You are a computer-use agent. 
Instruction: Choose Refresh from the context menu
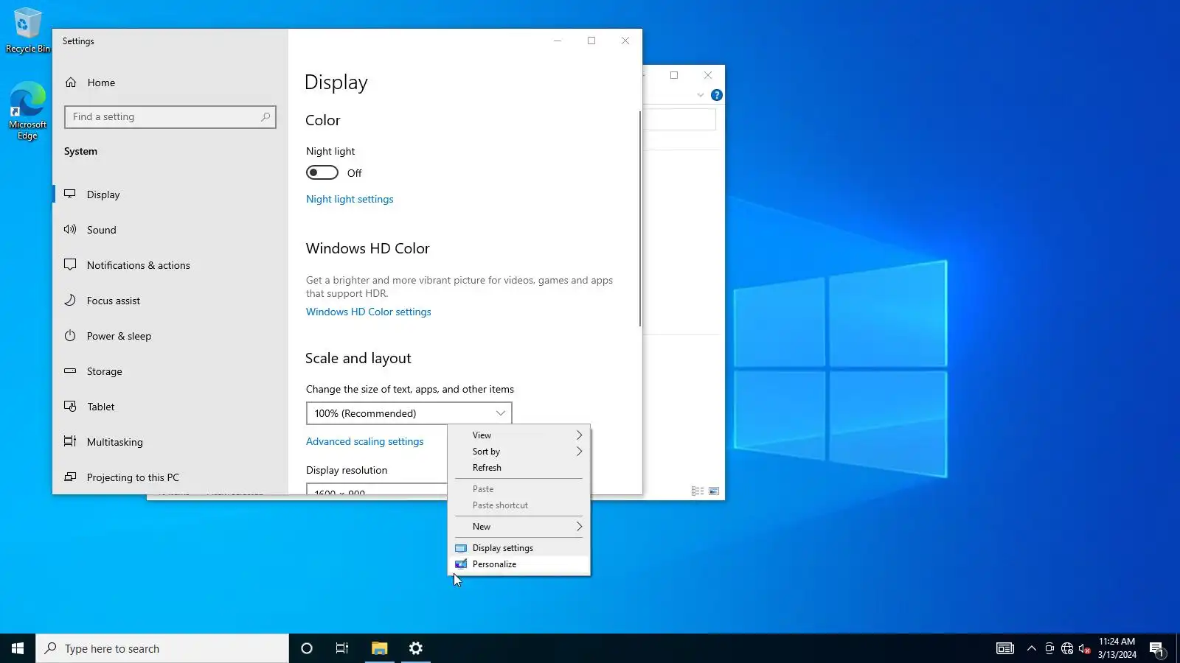coord(519,468)
